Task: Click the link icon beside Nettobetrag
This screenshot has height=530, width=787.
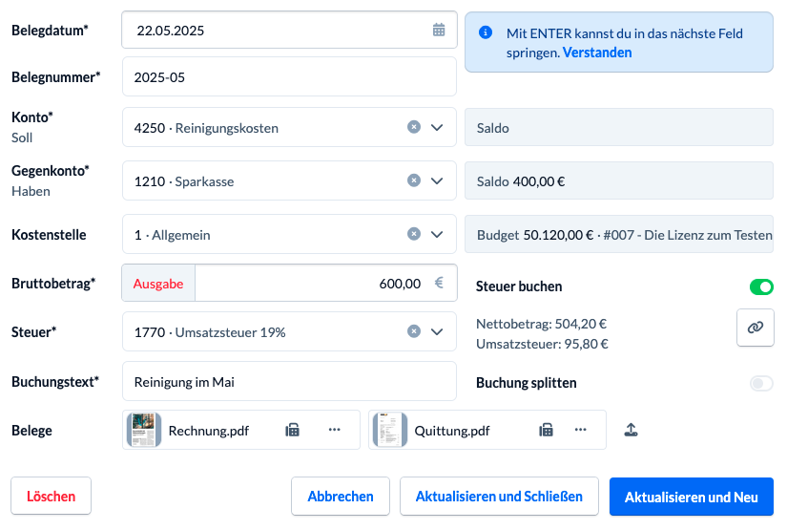Action: tap(755, 327)
